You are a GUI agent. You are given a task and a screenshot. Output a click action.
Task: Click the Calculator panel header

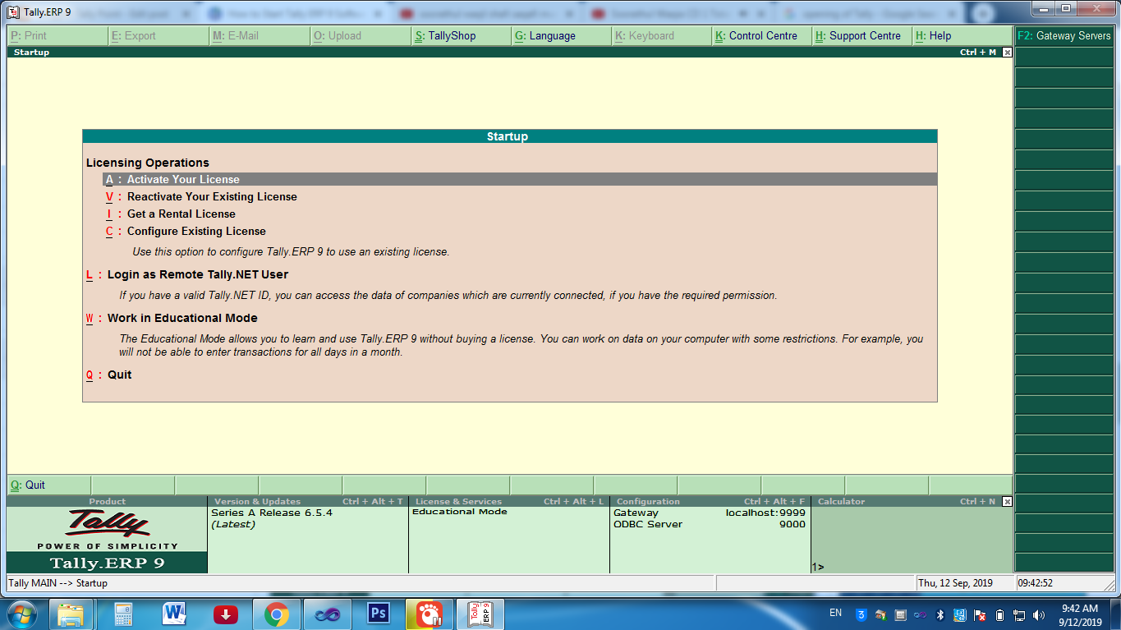point(906,502)
